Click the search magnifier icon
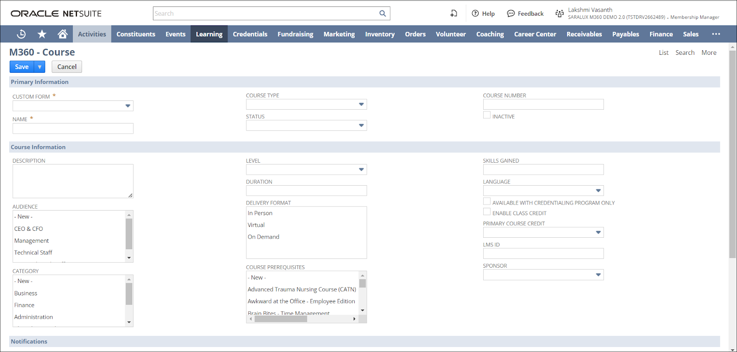 (x=382, y=13)
